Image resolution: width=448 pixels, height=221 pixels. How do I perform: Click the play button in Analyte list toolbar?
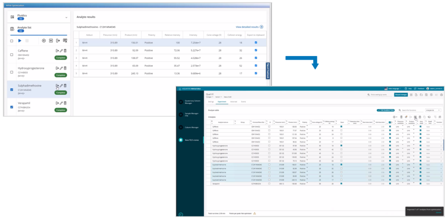click(19, 41)
